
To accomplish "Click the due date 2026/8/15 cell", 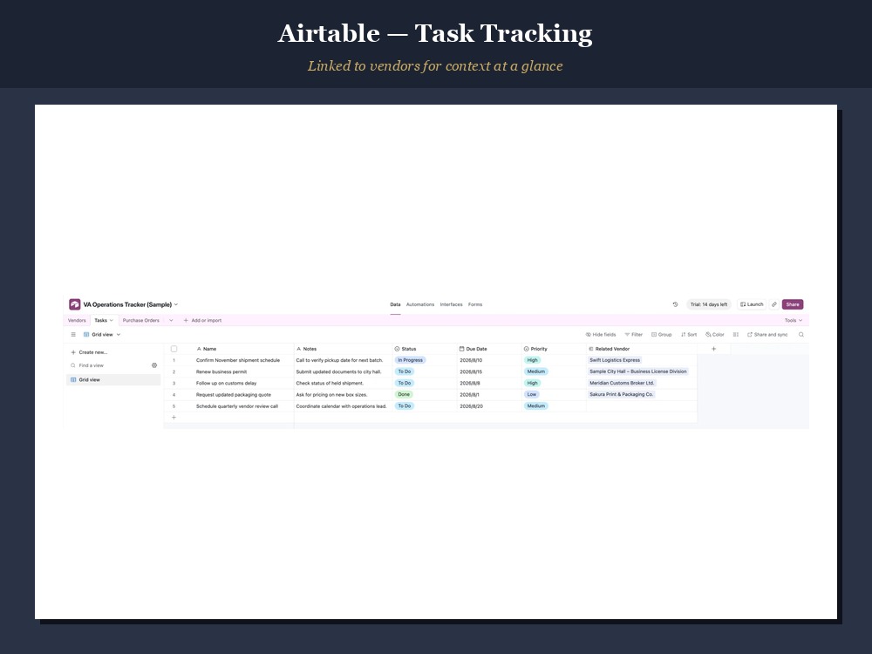I will coord(489,371).
